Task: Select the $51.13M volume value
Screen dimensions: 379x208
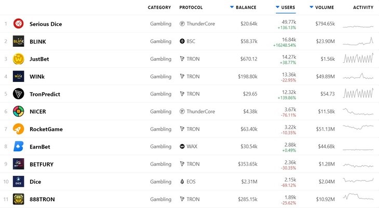Action: 326,129
